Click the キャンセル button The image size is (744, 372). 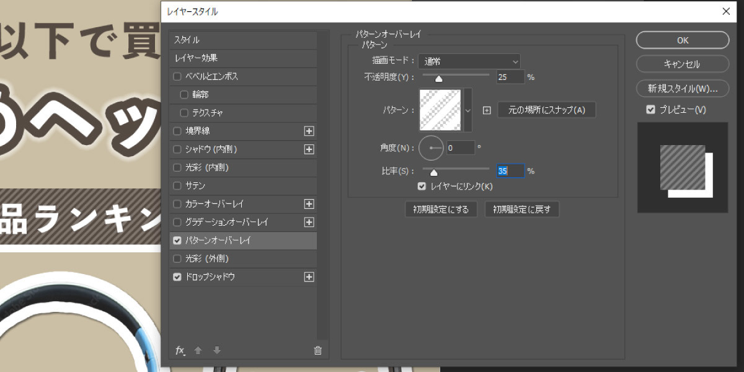[x=683, y=64]
